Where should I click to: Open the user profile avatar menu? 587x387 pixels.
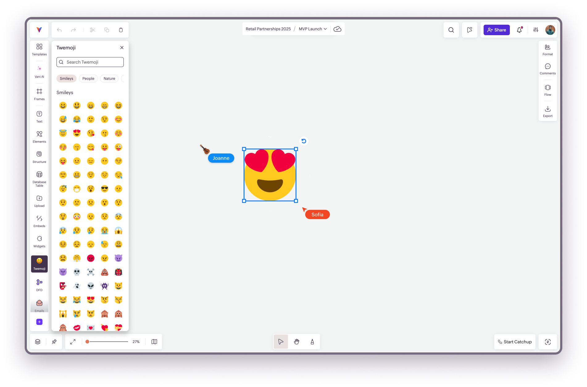point(550,30)
